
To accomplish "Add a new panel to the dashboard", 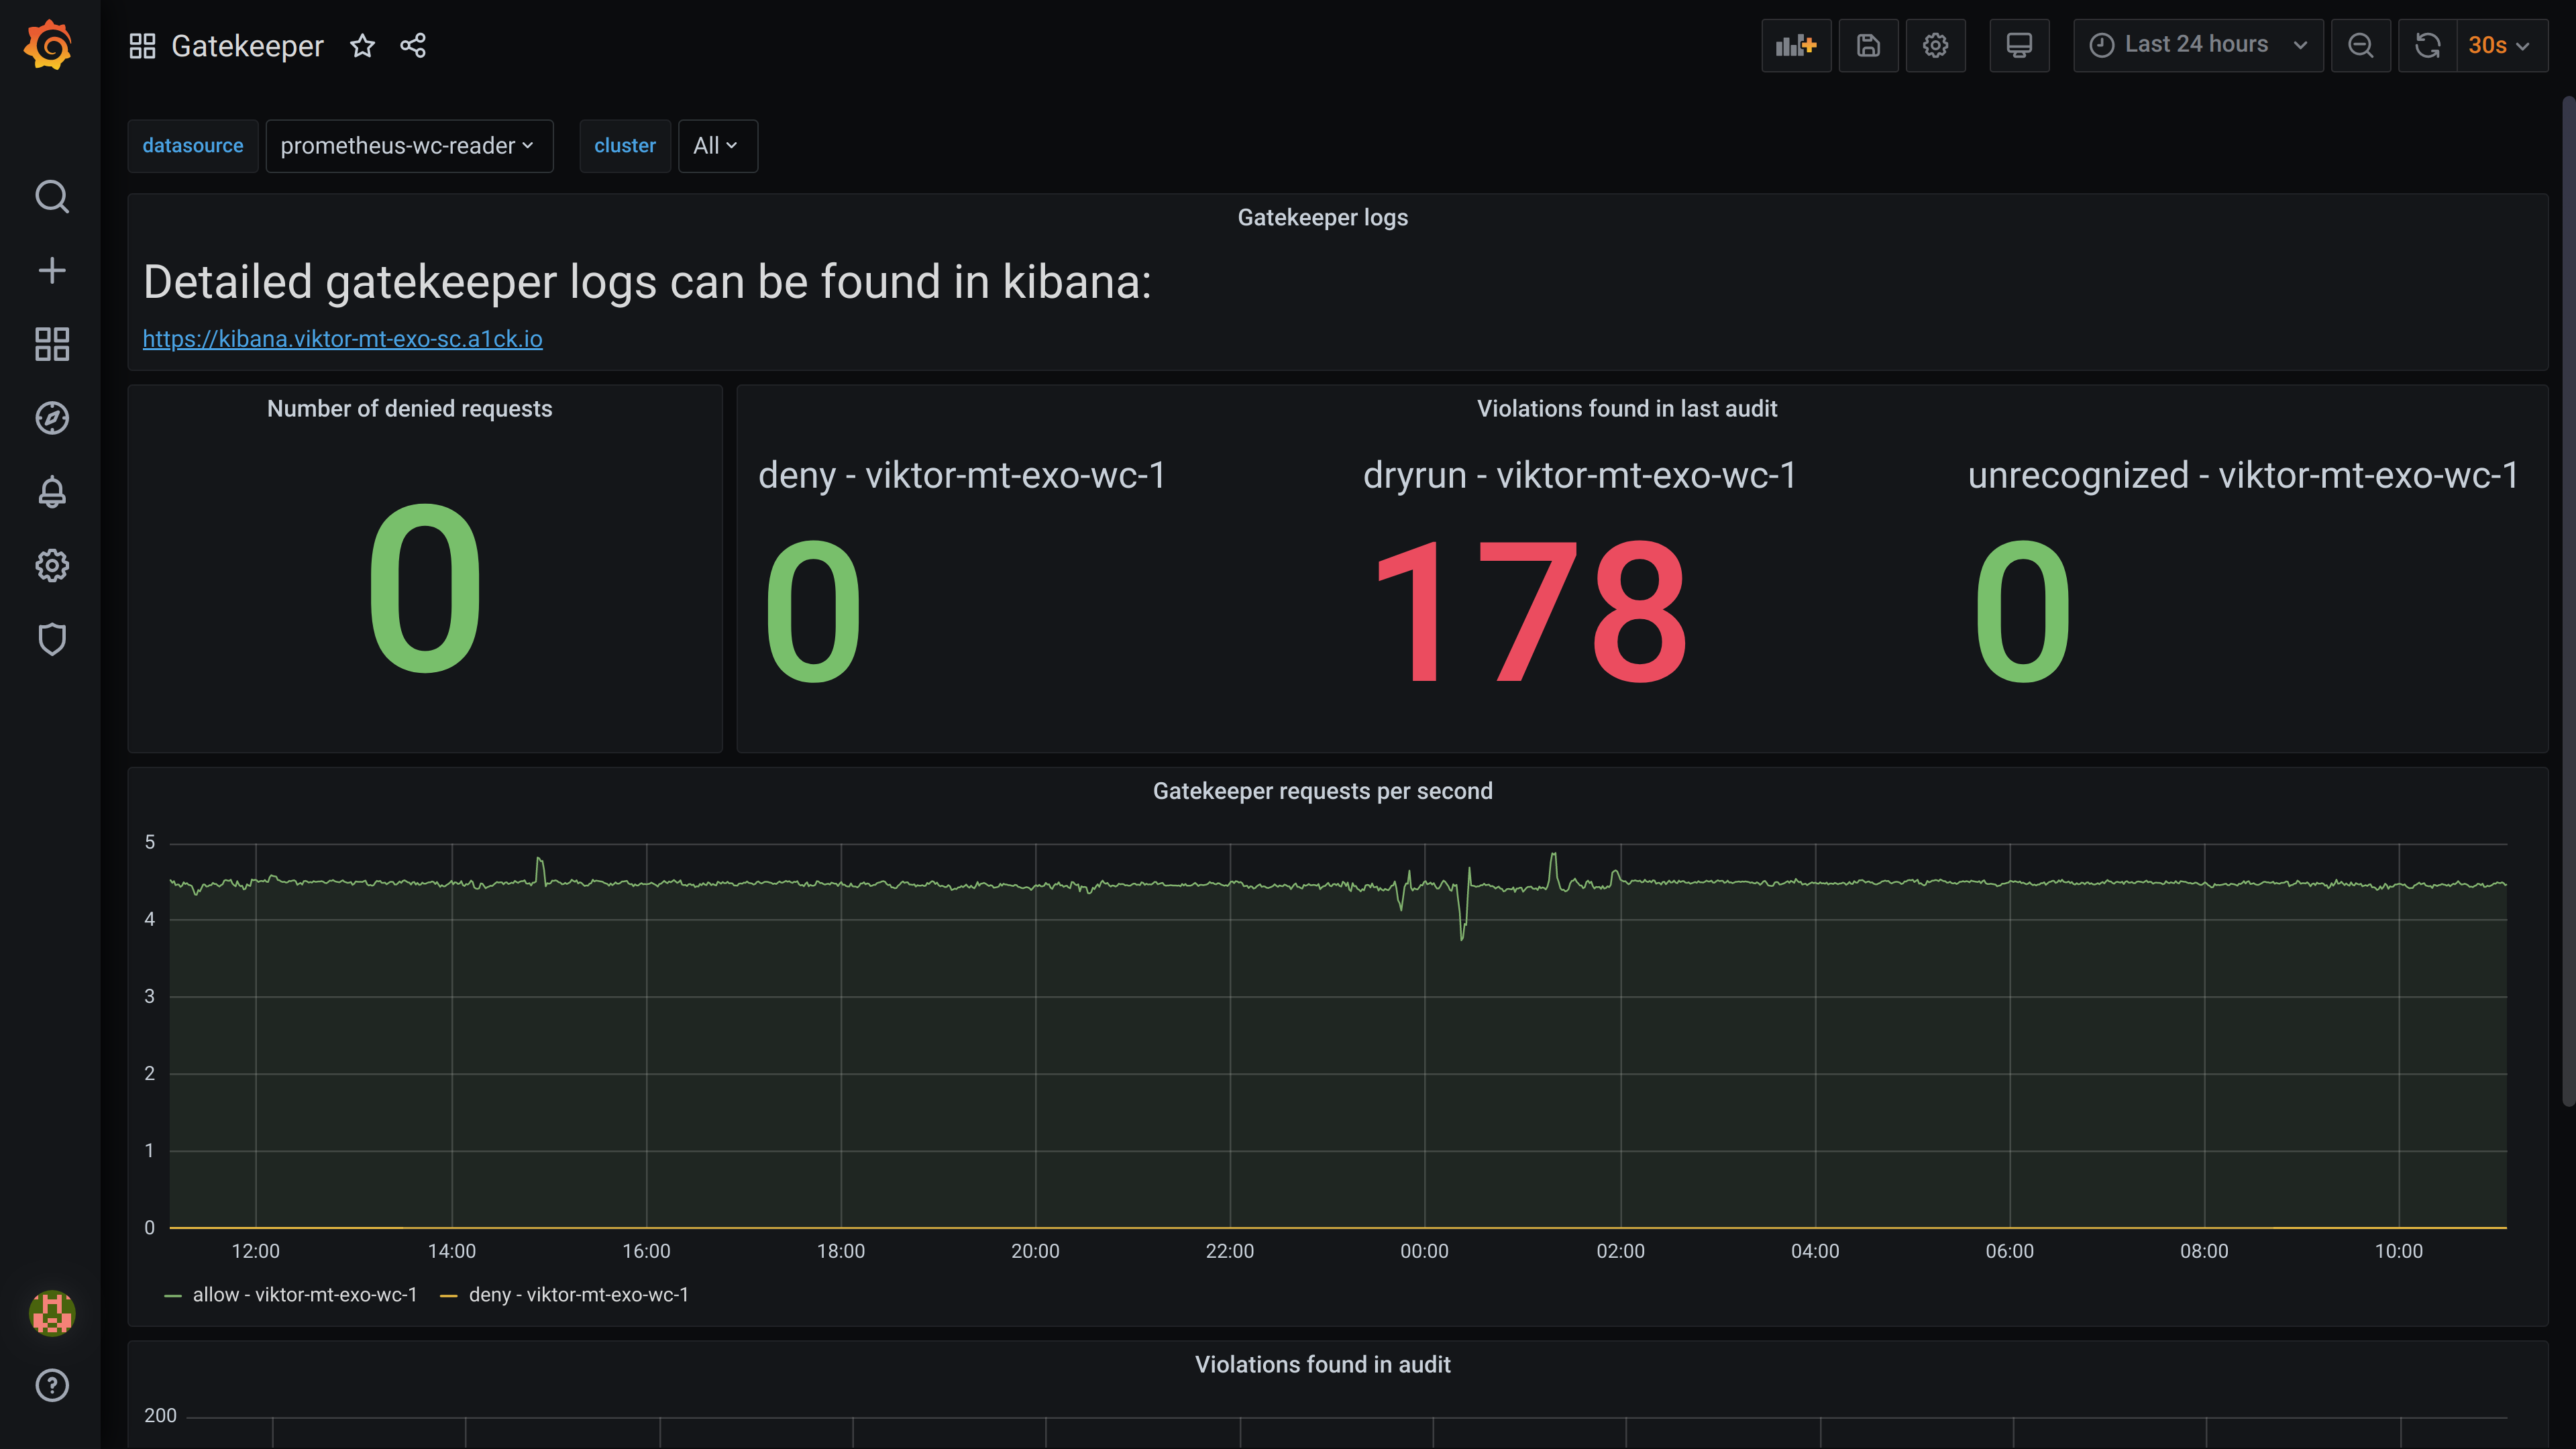I will coord(1796,45).
